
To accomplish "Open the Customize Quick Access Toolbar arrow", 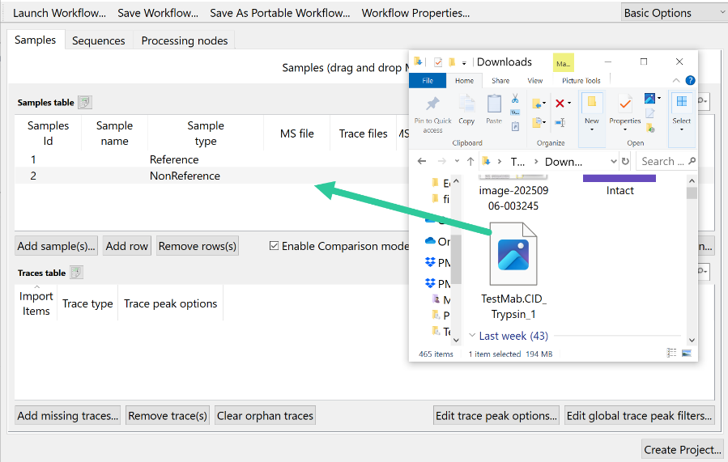I will [x=464, y=62].
